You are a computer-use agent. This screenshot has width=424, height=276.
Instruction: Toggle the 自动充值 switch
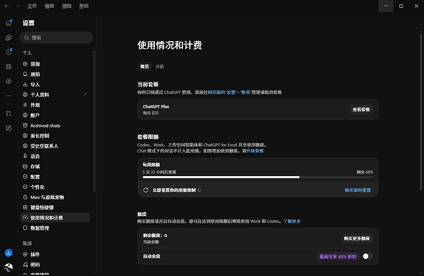[367, 256]
